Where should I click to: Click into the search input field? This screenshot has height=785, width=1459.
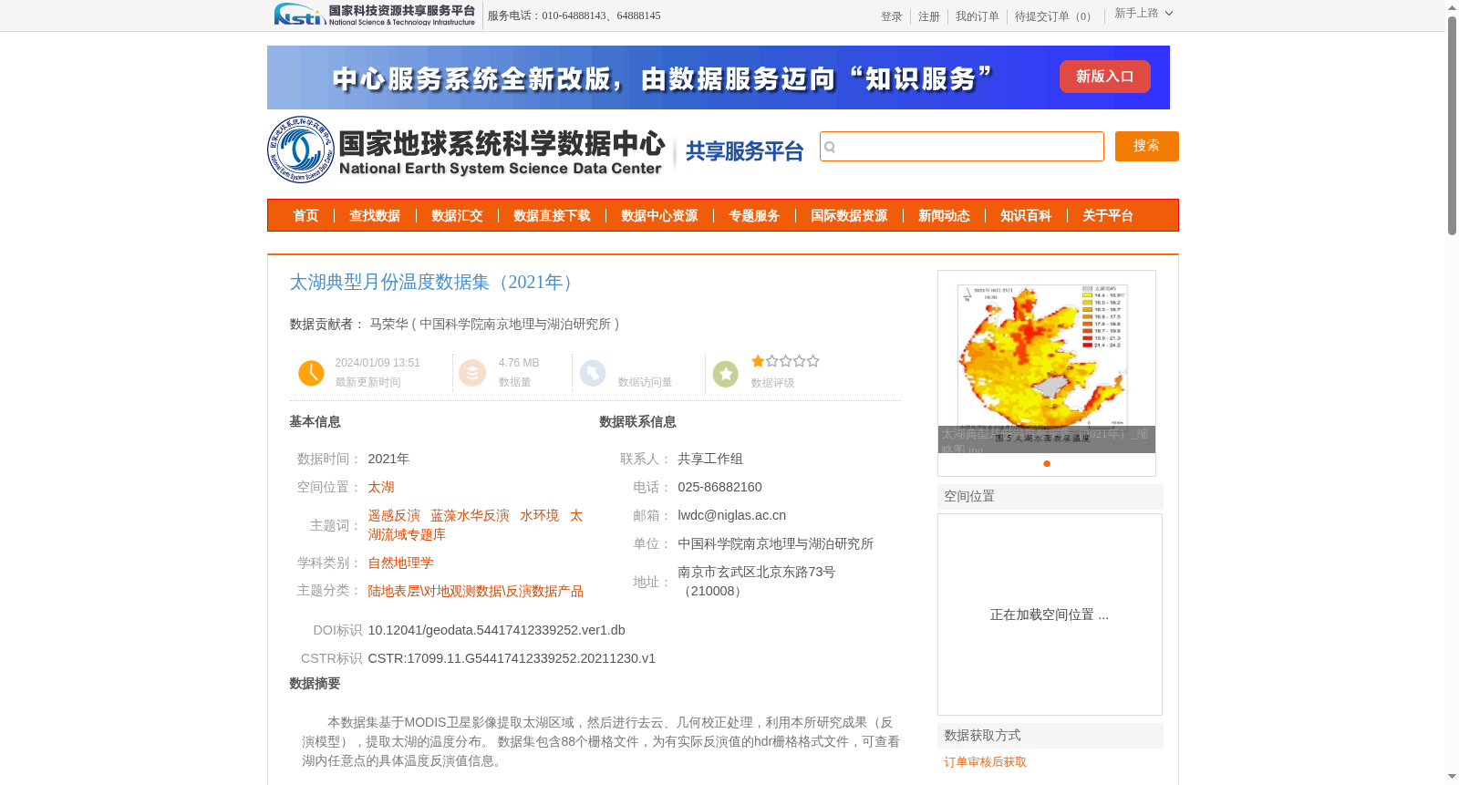(x=962, y=147)
